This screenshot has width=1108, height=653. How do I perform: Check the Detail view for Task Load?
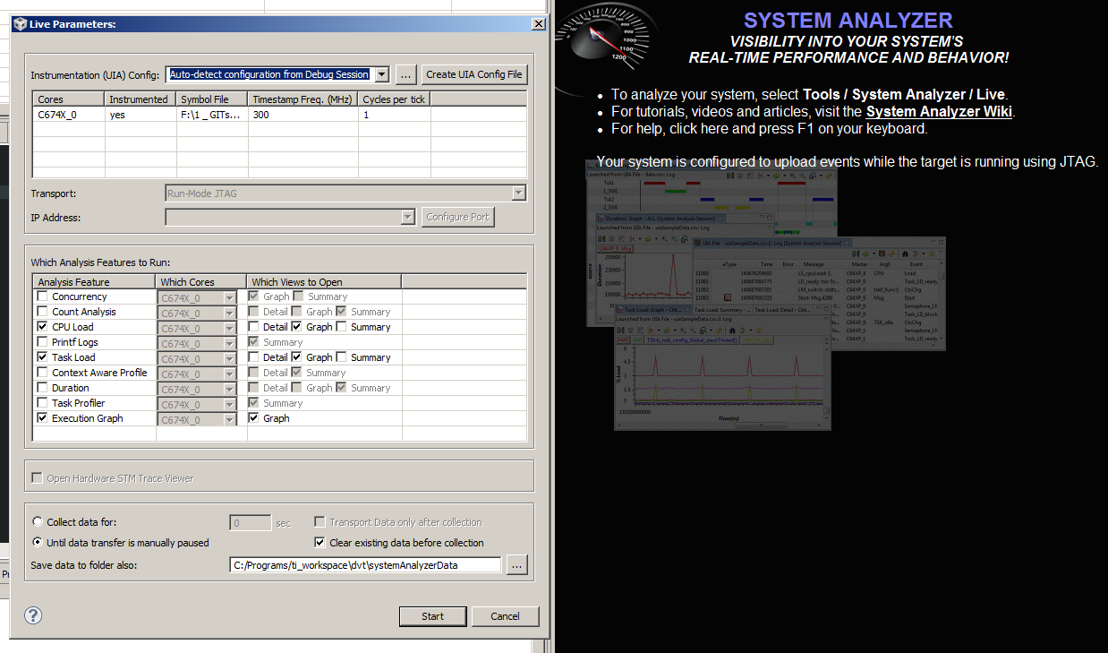(x=254, y=357)
